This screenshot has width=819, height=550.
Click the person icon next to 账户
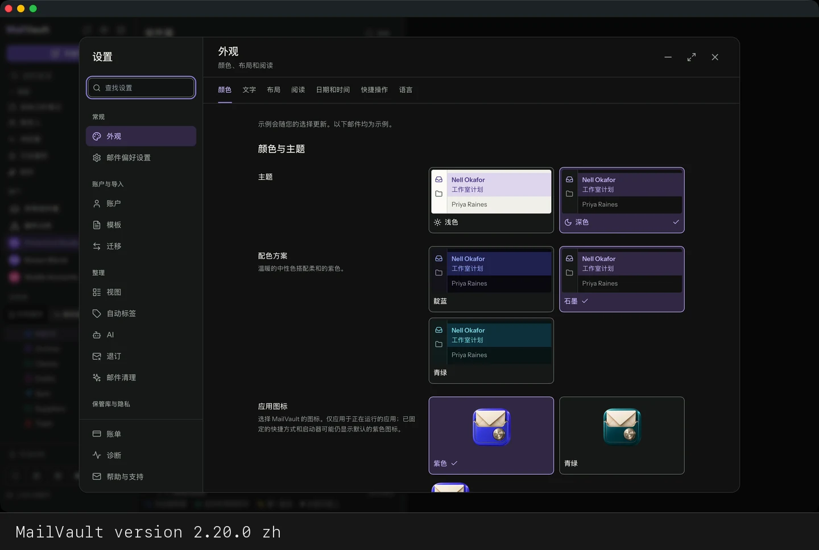pos(97,203)
